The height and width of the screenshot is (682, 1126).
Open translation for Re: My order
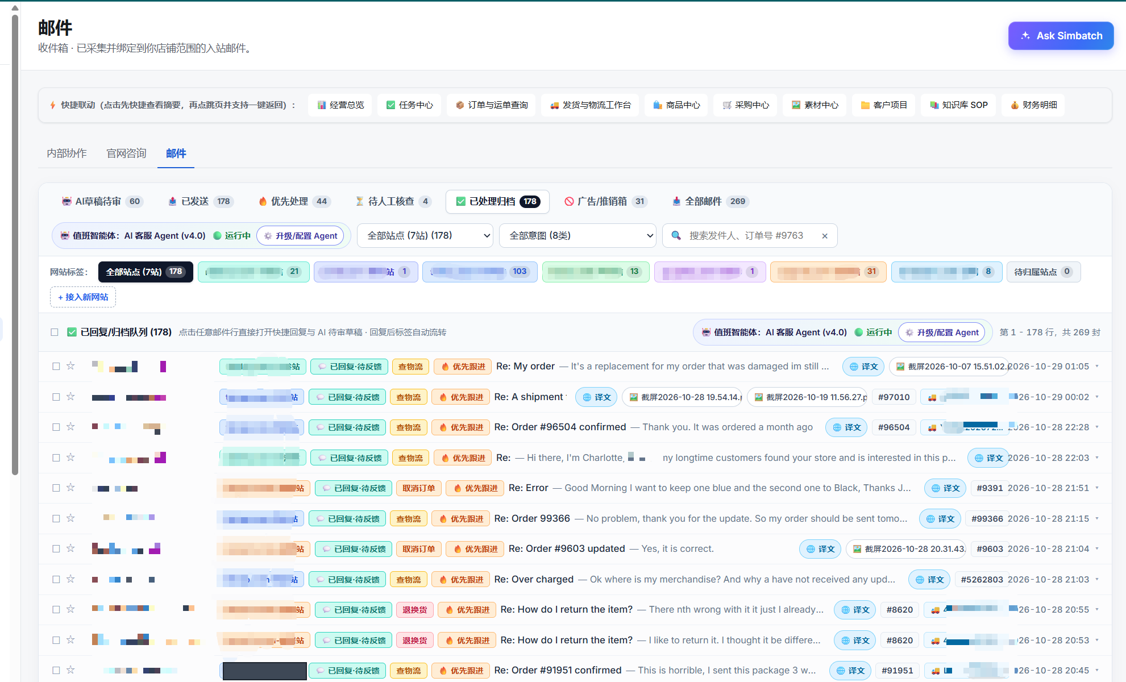(863, 367)
